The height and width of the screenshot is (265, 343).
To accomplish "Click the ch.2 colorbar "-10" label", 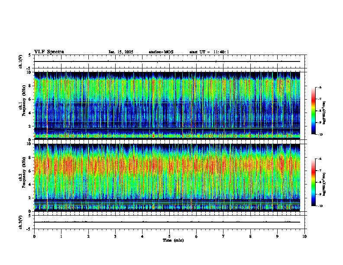I will tap(320, 206).
